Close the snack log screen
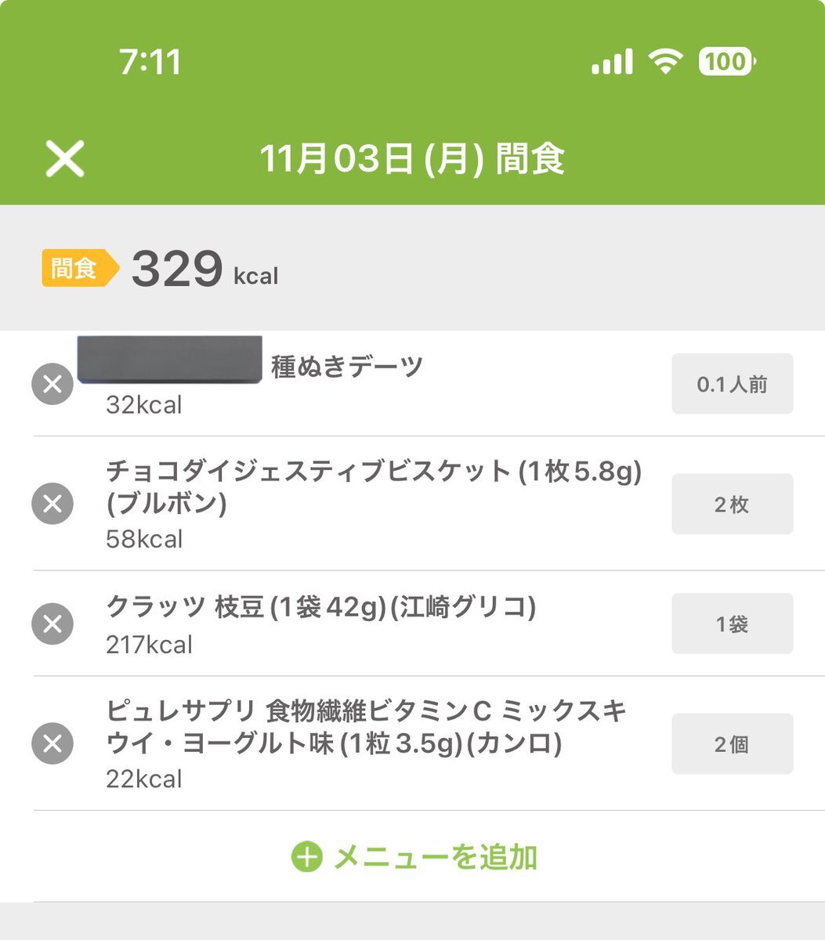This screenshot has height=940, width=825. click(64, 159)
